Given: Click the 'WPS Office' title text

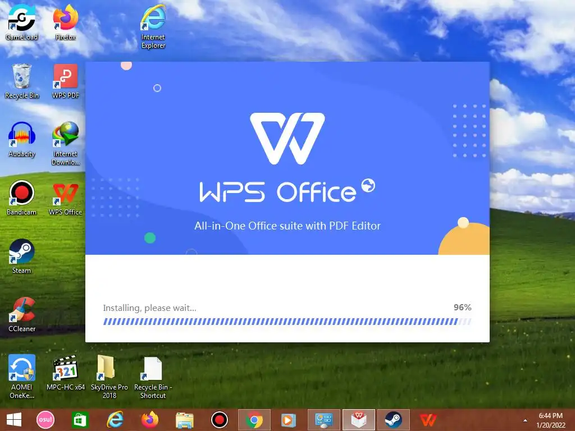Looking at the screenshot, I should coord(277,192).
